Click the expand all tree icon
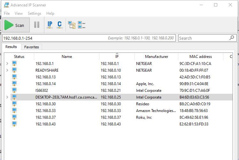This screenshot has height=160, width=239. tap(72, 25)
